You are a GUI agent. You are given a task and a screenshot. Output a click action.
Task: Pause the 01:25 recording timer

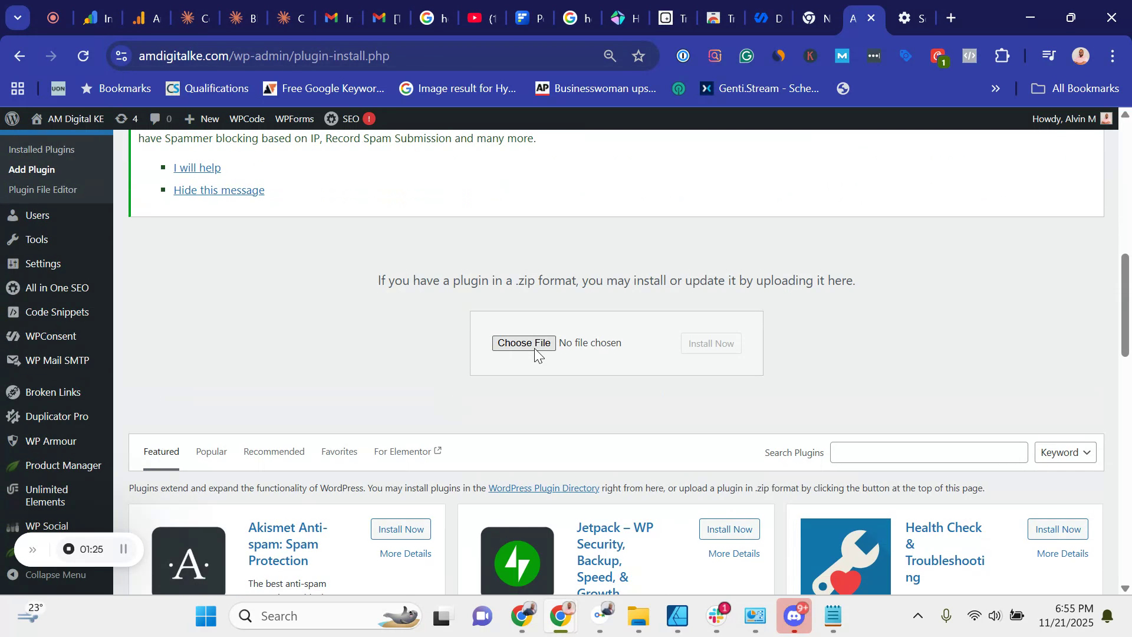tap(123, 549)
